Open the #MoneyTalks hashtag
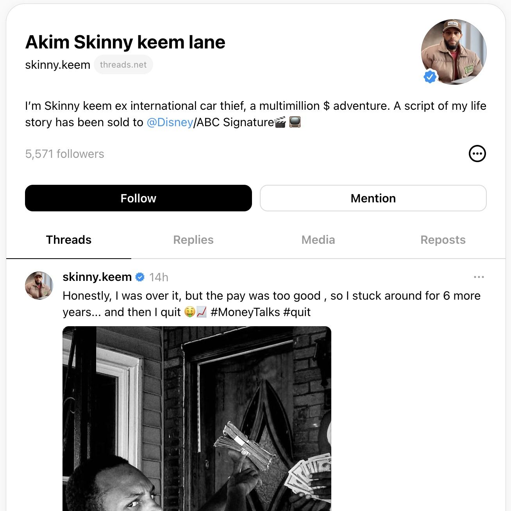511x511 pixels. pos(245,312)
